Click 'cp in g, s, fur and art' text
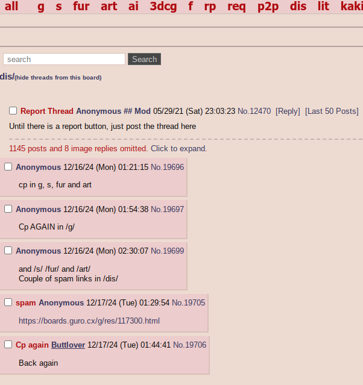Screen dimensions: 363x385 click(x=55, y=184)
